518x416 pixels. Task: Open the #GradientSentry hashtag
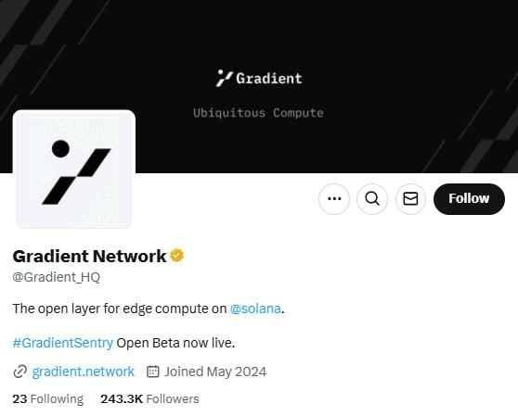[x=63, y=343]
